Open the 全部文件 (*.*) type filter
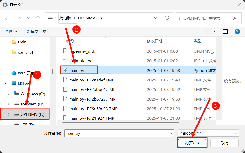This screenshot has width=245, height=153. point(208,133)
